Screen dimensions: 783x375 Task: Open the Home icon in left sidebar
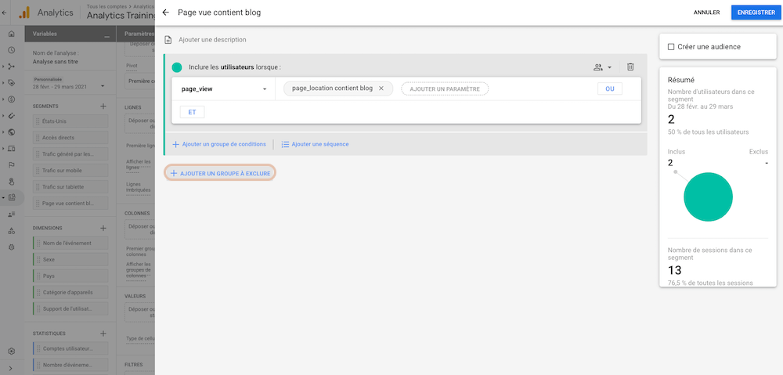click(12, 34)
